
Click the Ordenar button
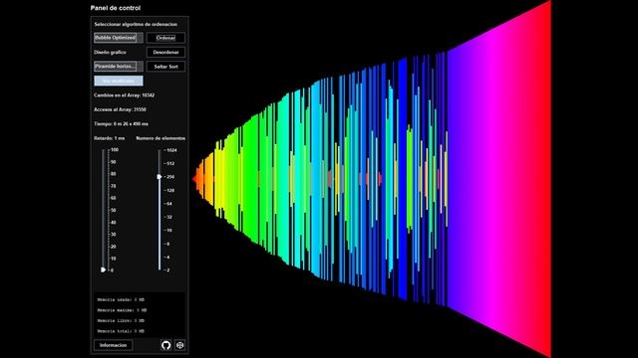point(165,38)
